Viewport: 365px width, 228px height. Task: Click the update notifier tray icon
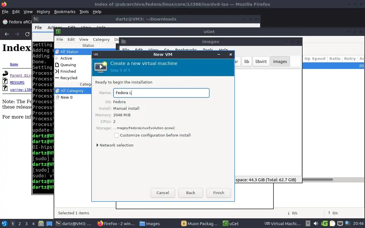pyautogui.click(x=347, y=223)
